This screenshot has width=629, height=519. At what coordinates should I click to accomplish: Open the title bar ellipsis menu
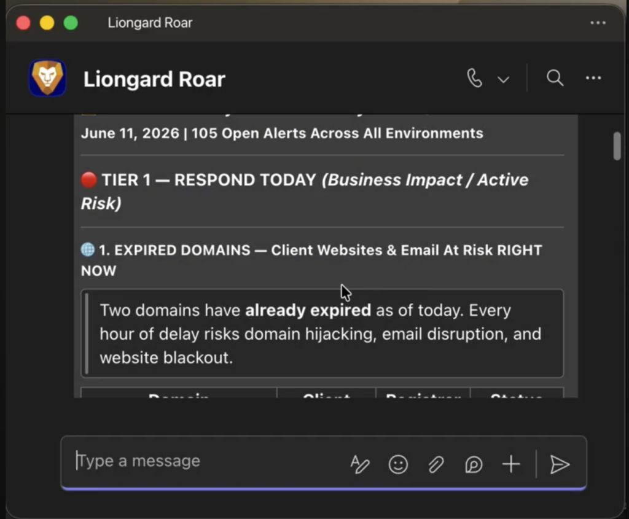point(598,23)
